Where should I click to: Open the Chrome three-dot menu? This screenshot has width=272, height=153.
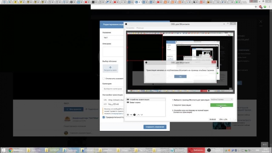tap(269, 7)
